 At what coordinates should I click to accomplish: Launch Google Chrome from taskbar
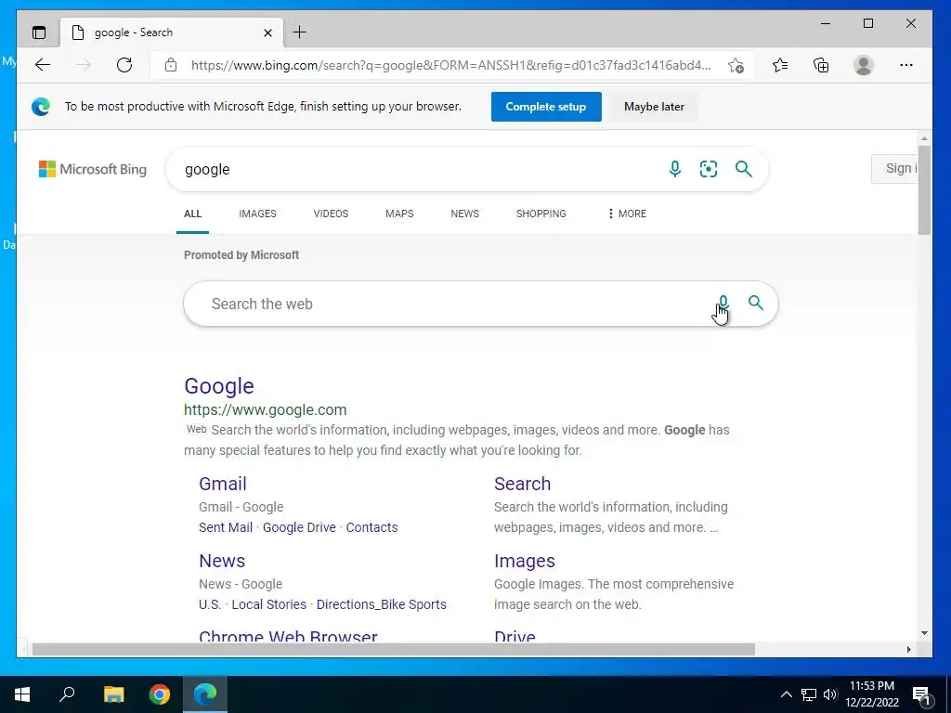pos(160,694)
